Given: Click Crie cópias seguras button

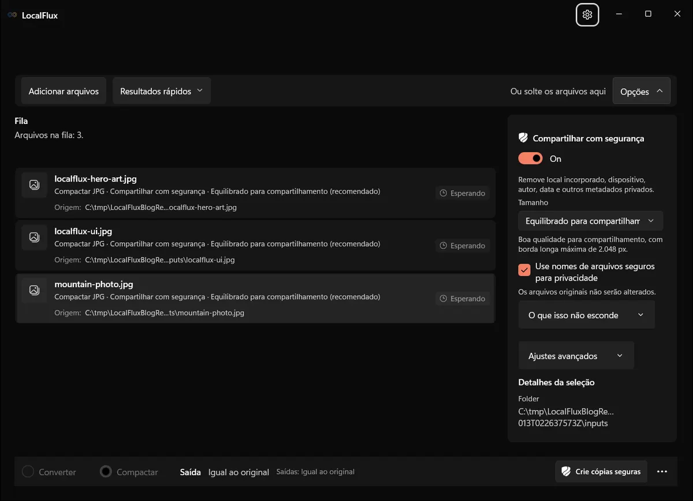Looking at the screenshot, I should 601,472.
